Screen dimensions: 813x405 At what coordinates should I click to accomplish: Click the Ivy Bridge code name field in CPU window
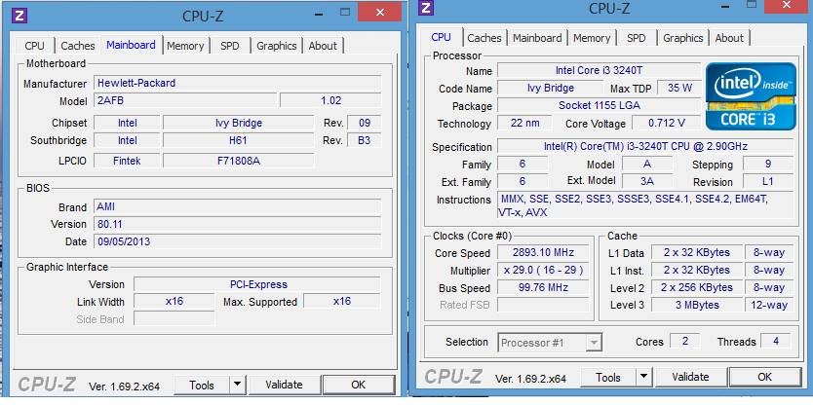click(550, 88)
